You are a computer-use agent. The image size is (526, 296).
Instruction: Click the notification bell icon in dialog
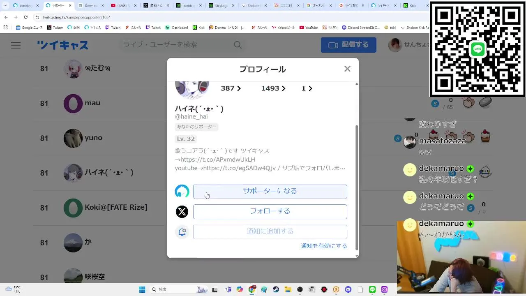pos(182,231)
